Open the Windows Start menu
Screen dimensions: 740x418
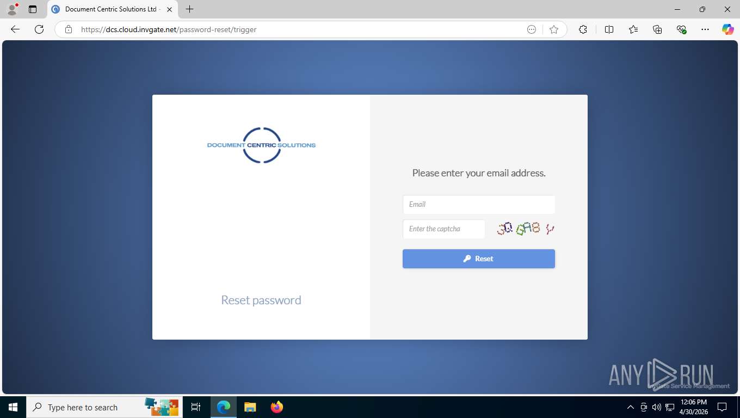click(13, 407)
